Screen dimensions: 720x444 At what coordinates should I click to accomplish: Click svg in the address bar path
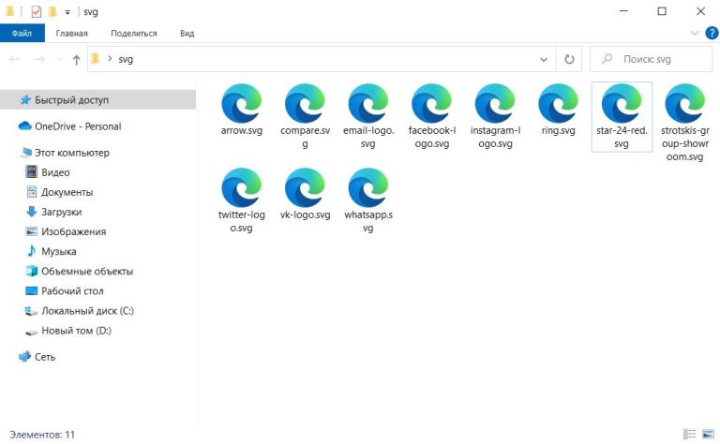(126, 59)
